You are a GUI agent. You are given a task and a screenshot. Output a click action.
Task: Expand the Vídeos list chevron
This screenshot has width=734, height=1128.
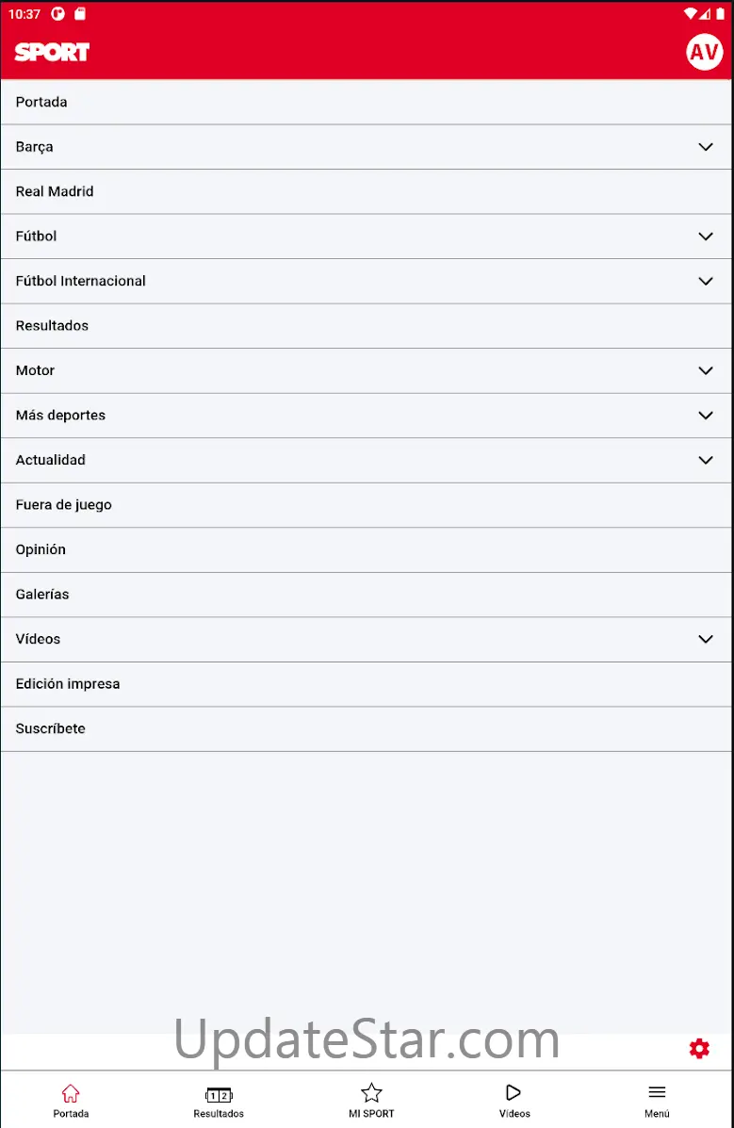[706, 639]
